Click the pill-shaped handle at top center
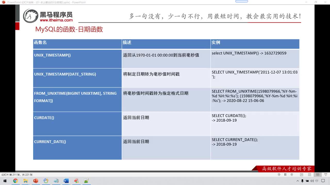330x185 pixels. [242, 1]
